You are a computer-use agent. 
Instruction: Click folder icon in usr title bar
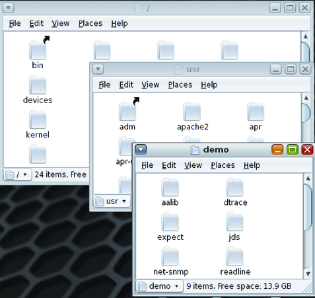178,69
